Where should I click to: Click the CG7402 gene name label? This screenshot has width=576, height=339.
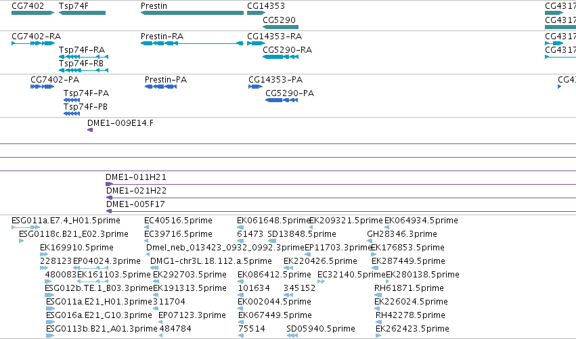28,6
